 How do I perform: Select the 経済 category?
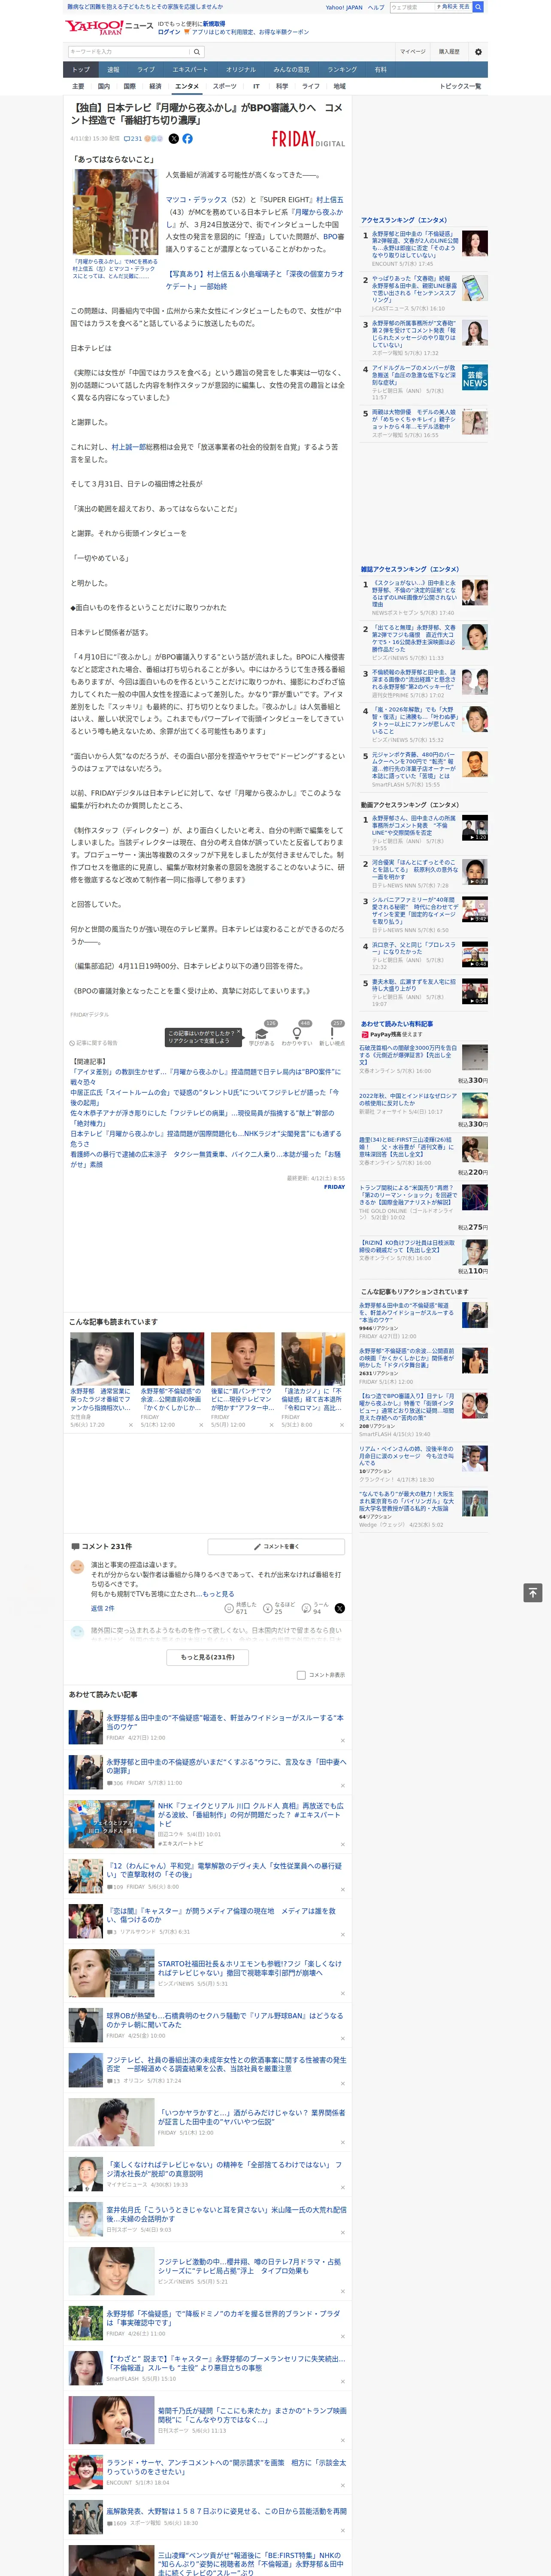tap(155, 86)
